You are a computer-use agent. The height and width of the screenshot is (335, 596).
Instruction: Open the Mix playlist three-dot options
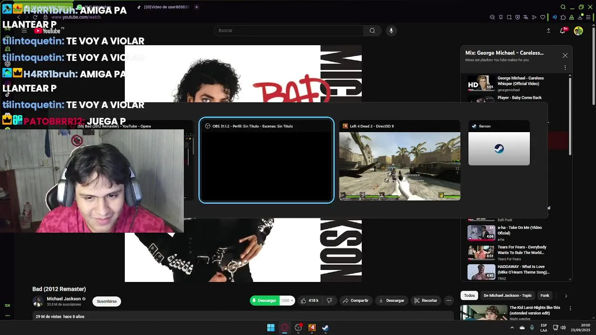coord(565,67)
